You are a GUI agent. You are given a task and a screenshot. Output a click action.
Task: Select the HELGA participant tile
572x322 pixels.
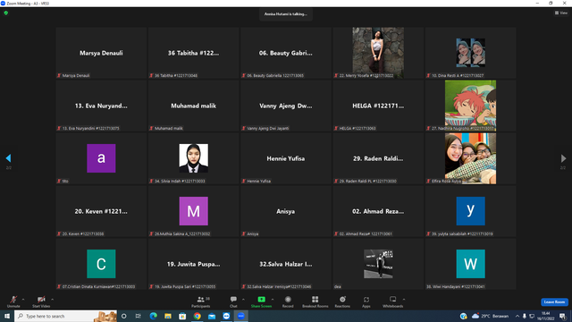378,106
